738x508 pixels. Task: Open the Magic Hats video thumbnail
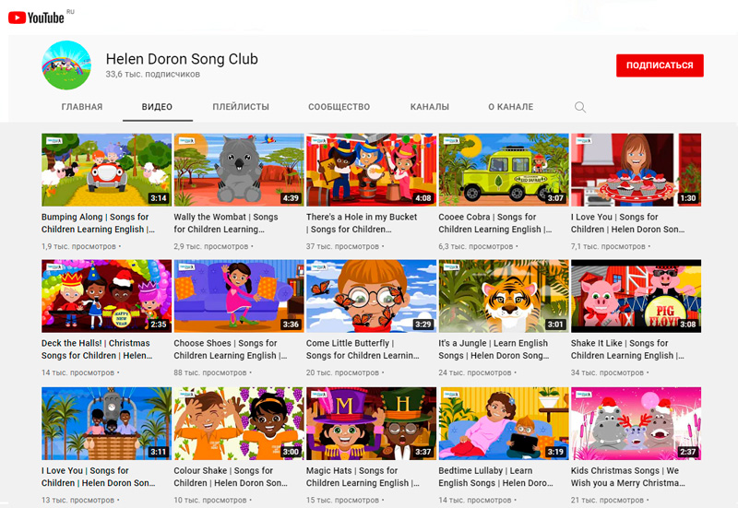click(371, 423)
